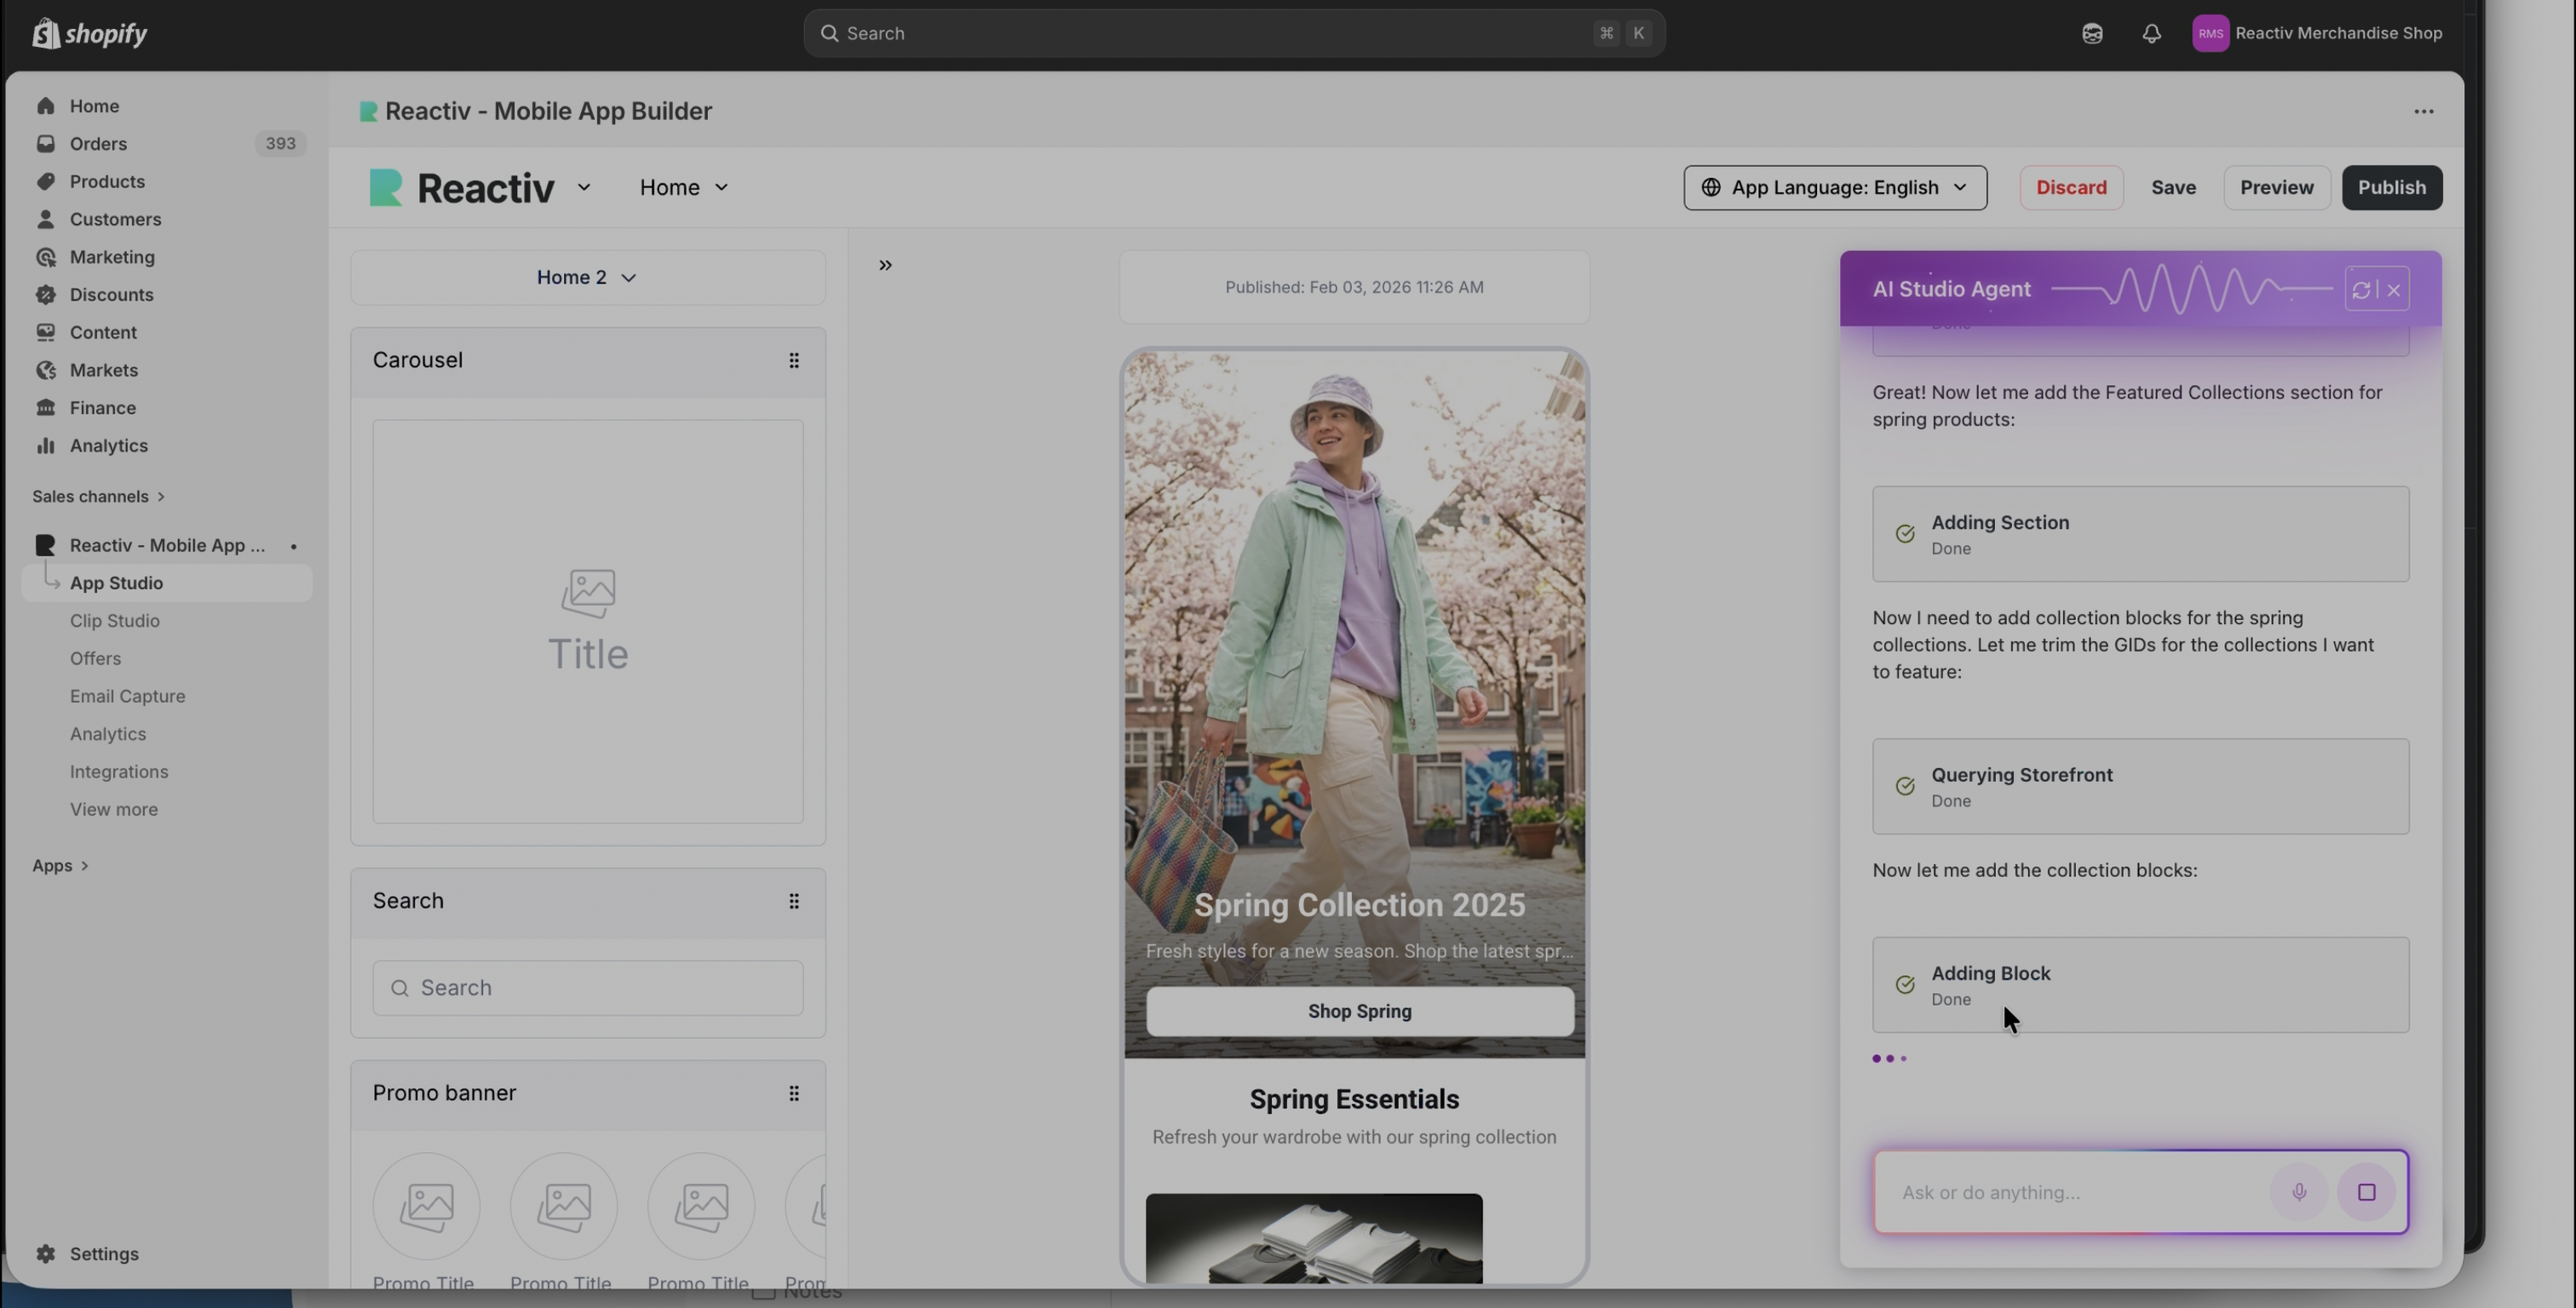Expand the Sales channels section
Viewport: 2576px width, 1308px height.
98,497
